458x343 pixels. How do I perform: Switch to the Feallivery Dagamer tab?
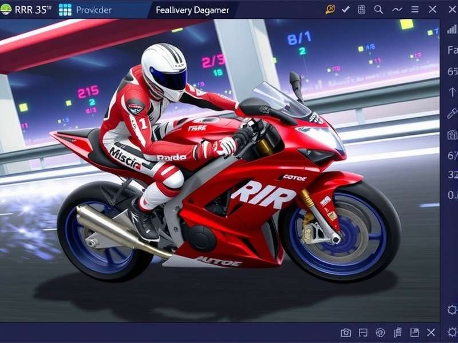[192, 10]
